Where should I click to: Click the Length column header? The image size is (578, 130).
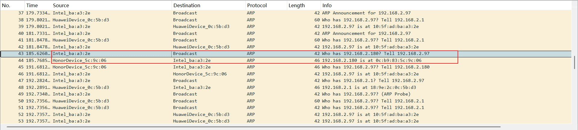[297, 5]
